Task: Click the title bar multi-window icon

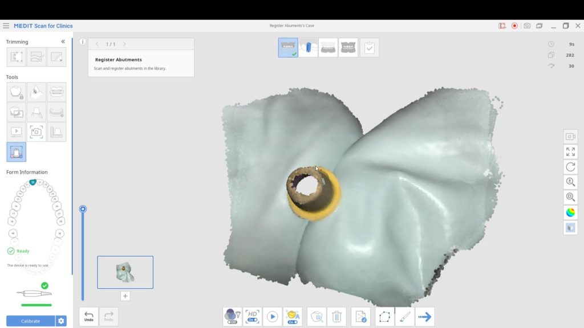Action: click(x=540, y=26)
